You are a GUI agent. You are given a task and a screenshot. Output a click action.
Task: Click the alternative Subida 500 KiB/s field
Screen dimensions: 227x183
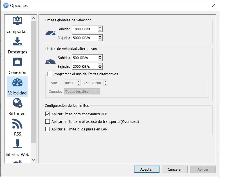(x=84, y=58)
